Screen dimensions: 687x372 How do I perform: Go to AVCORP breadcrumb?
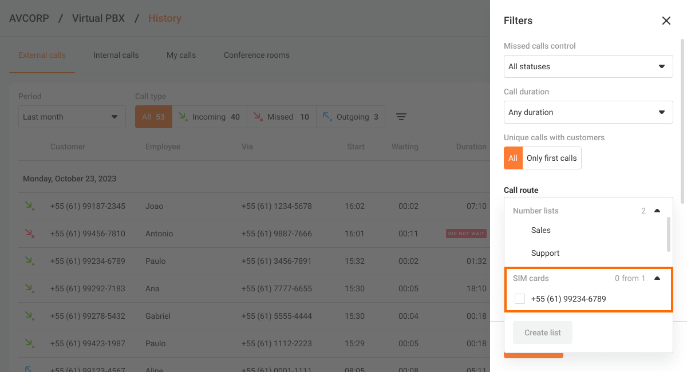29,18
